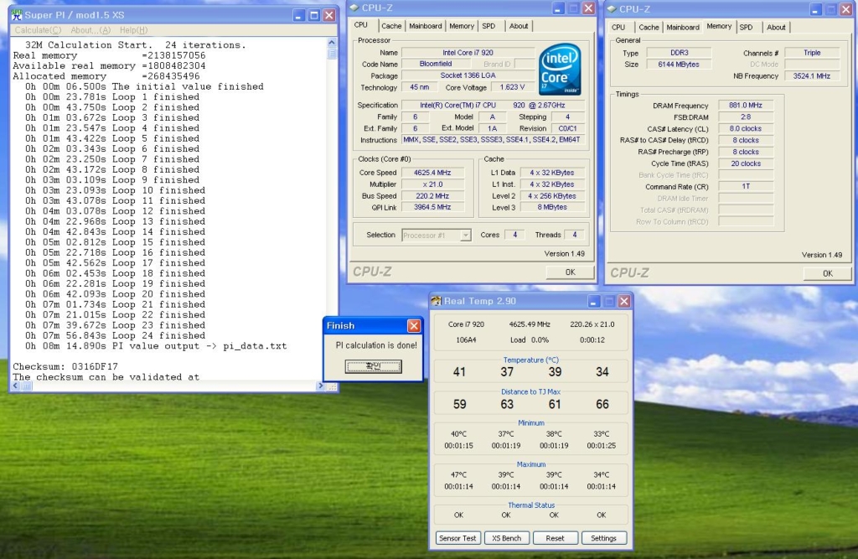Close the left CPU-Z window
Image resolution: width=858 pixels, height=559 pixels.
(x=588, y=8)
